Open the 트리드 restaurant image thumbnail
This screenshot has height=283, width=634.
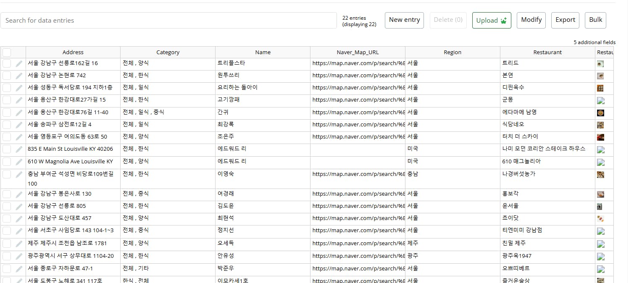600,64
